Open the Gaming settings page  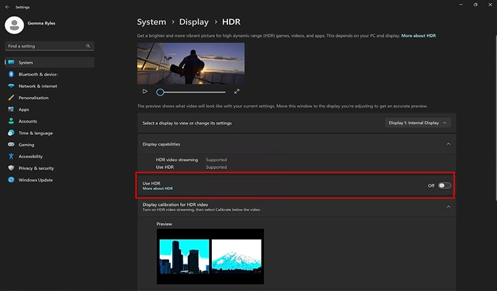(x=26, y=145)
